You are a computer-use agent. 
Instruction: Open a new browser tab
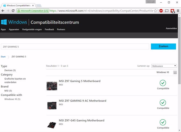pos(39,6)
